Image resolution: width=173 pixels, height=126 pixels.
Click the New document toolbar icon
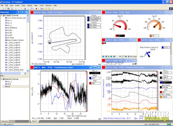(x=3, y=9)
